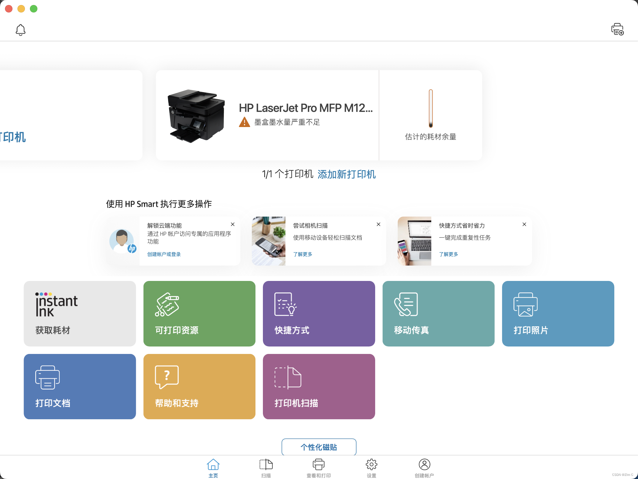This screenshot has width=638, height=479.
Task: Dismiss the 解锁云端功能 card
Action: (x=233, y=225)
